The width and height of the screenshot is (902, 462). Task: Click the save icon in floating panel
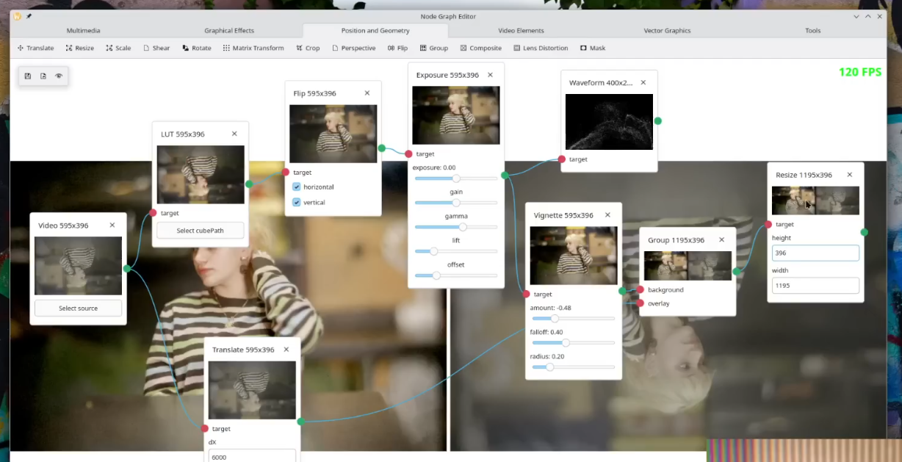28,76
